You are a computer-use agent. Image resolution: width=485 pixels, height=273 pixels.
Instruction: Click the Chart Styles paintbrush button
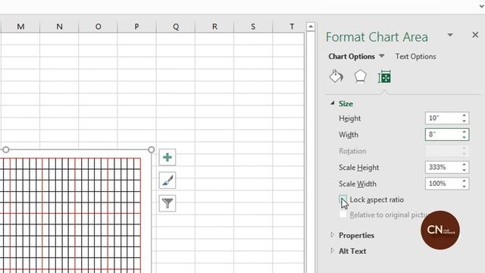(167, 180)
